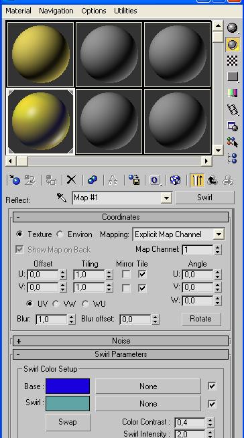The width and height of the screenshot is (244, 438).
Task: Click the Base map None button
Action: click(x=148, y=386)
